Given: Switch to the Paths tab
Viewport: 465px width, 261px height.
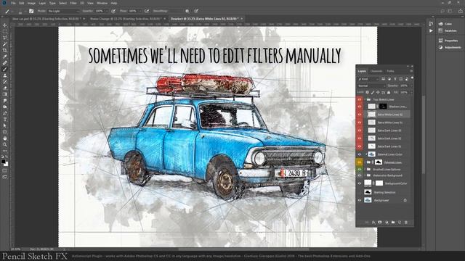Looking at the screenshot, I should point(390,71).
